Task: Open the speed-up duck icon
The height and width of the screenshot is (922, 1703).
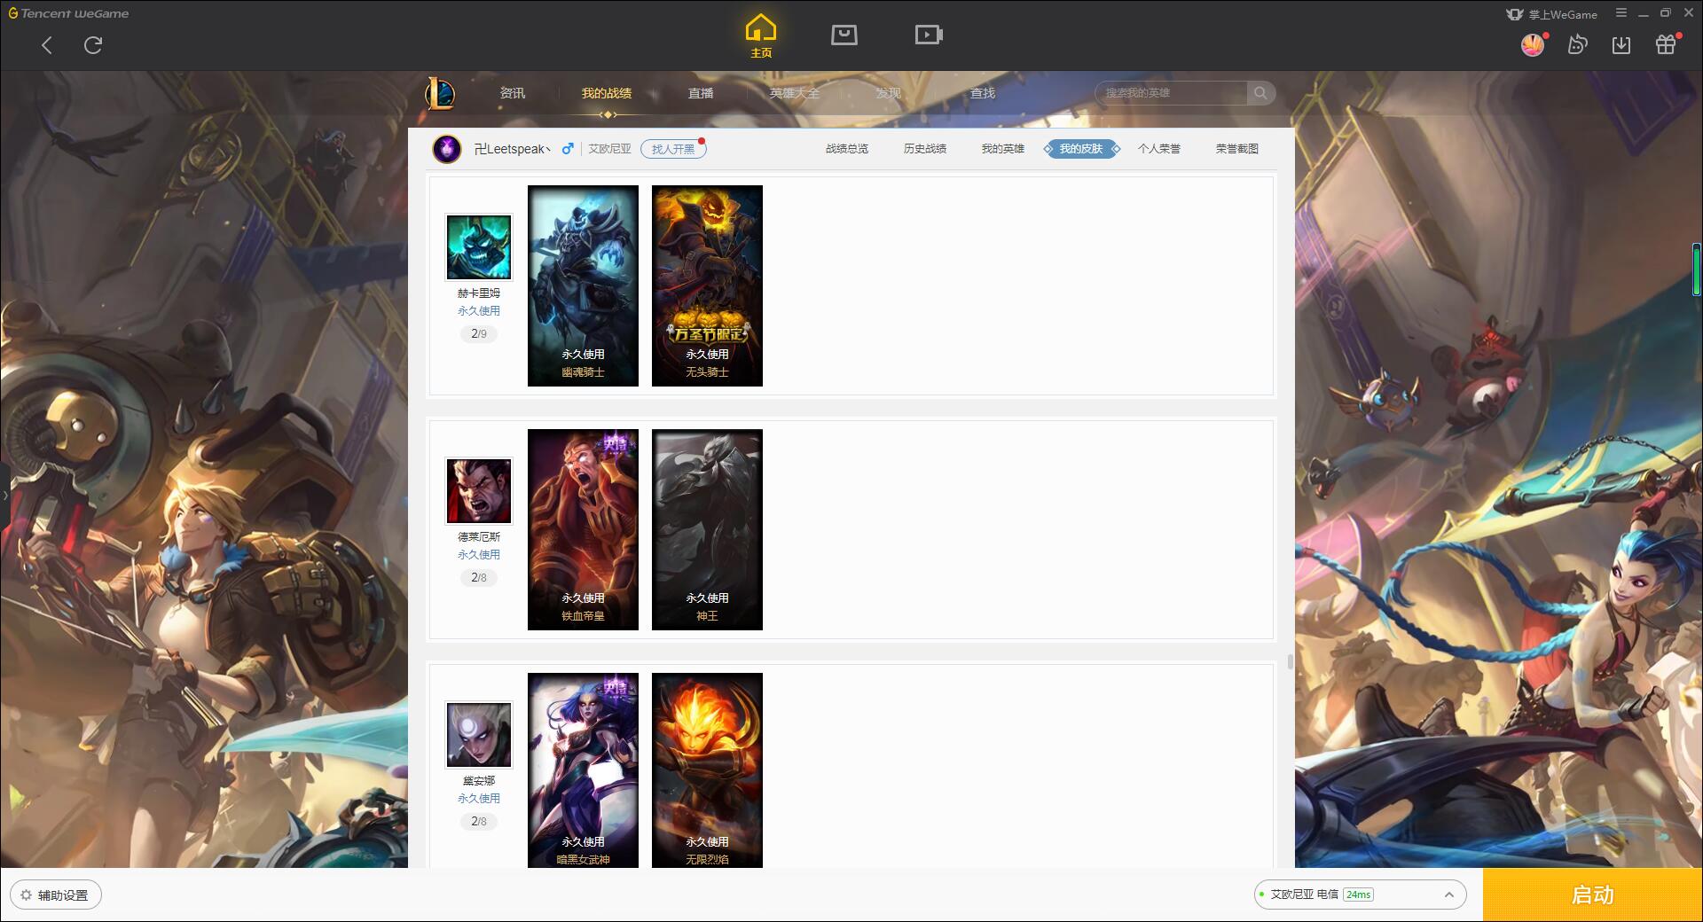Action: point(1577,44)
